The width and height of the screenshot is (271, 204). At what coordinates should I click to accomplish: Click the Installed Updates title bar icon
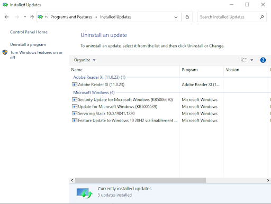5,5
